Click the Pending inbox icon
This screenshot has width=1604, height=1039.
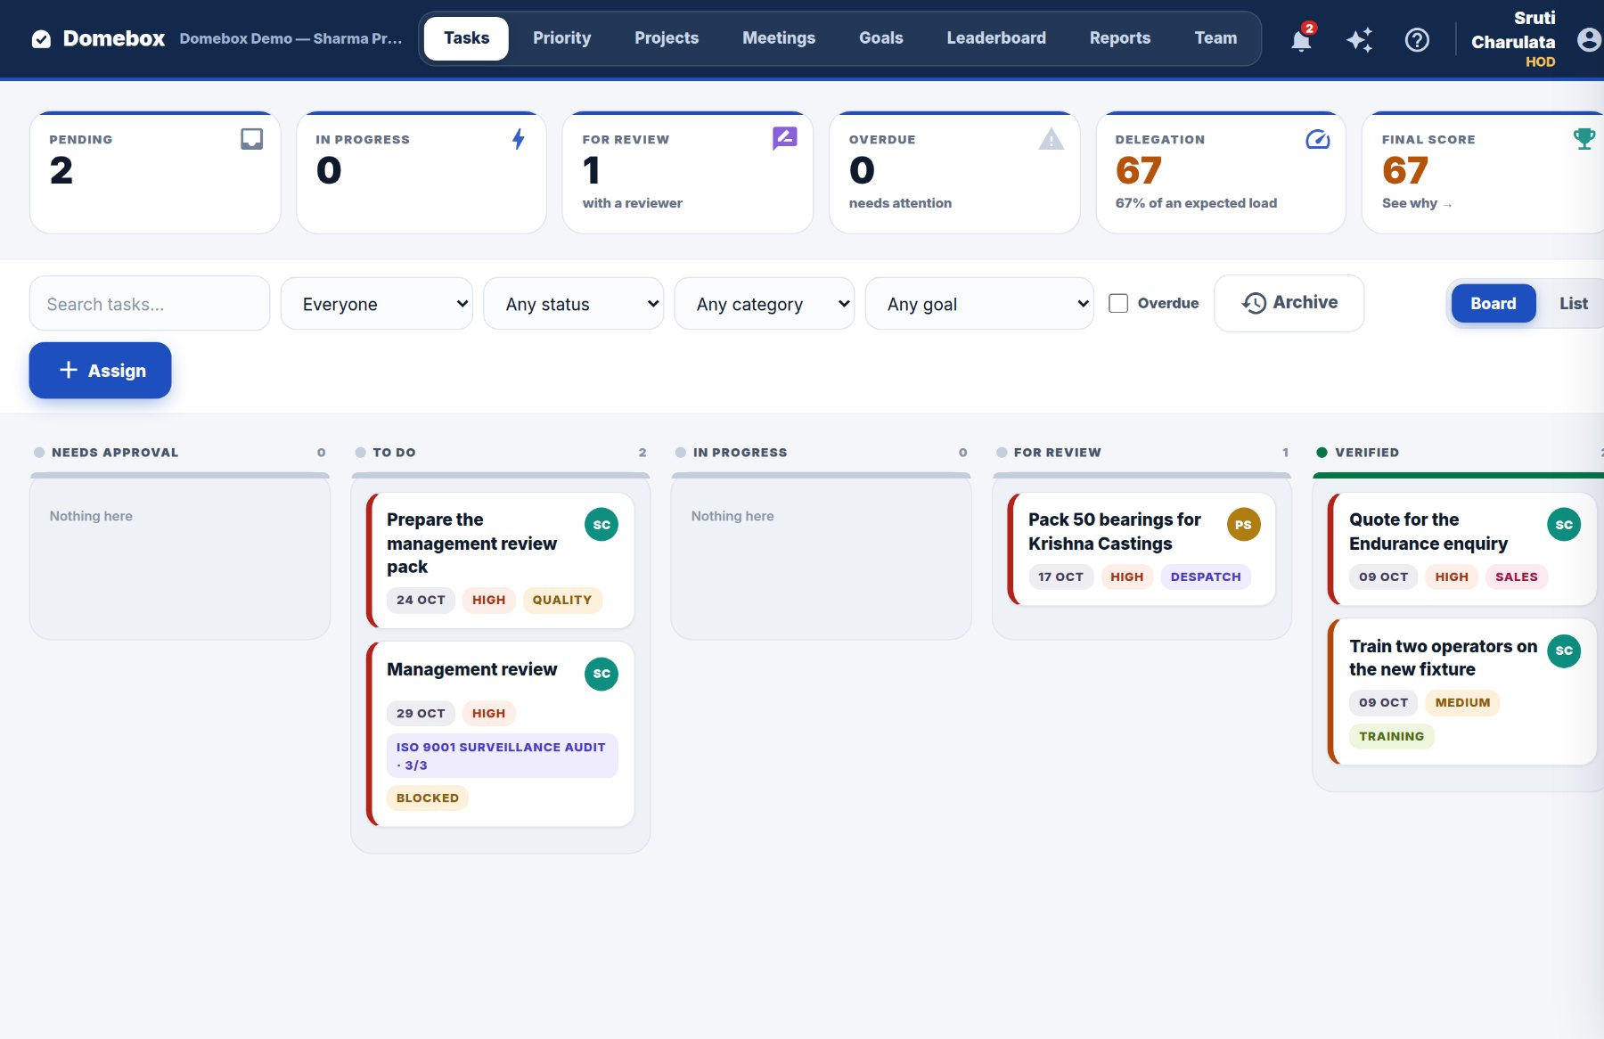251,139
